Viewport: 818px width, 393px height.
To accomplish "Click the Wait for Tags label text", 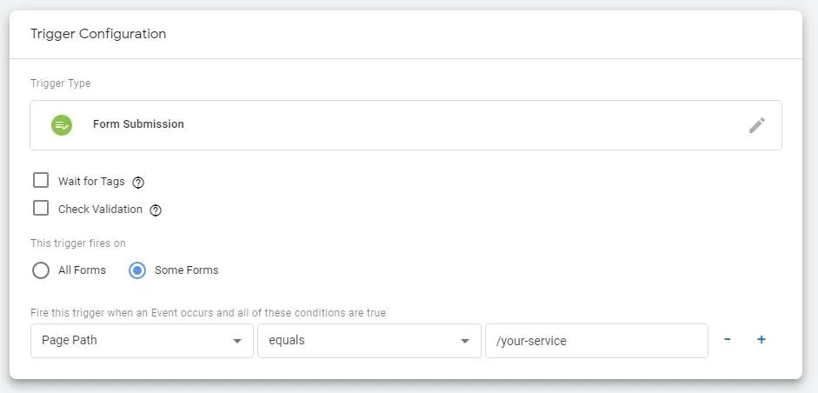I will click(x=91, y=182).
